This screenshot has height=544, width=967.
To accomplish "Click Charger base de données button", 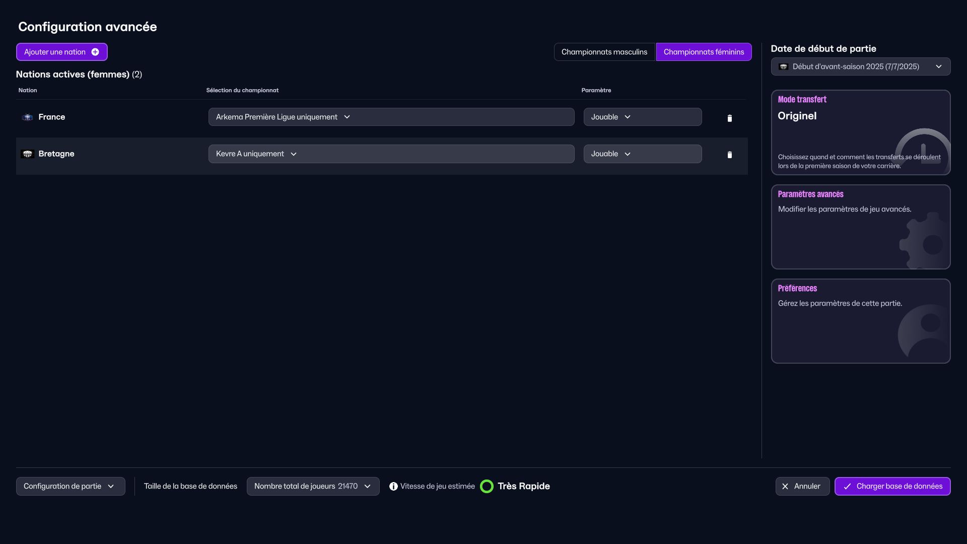I will tap(892, 486).
